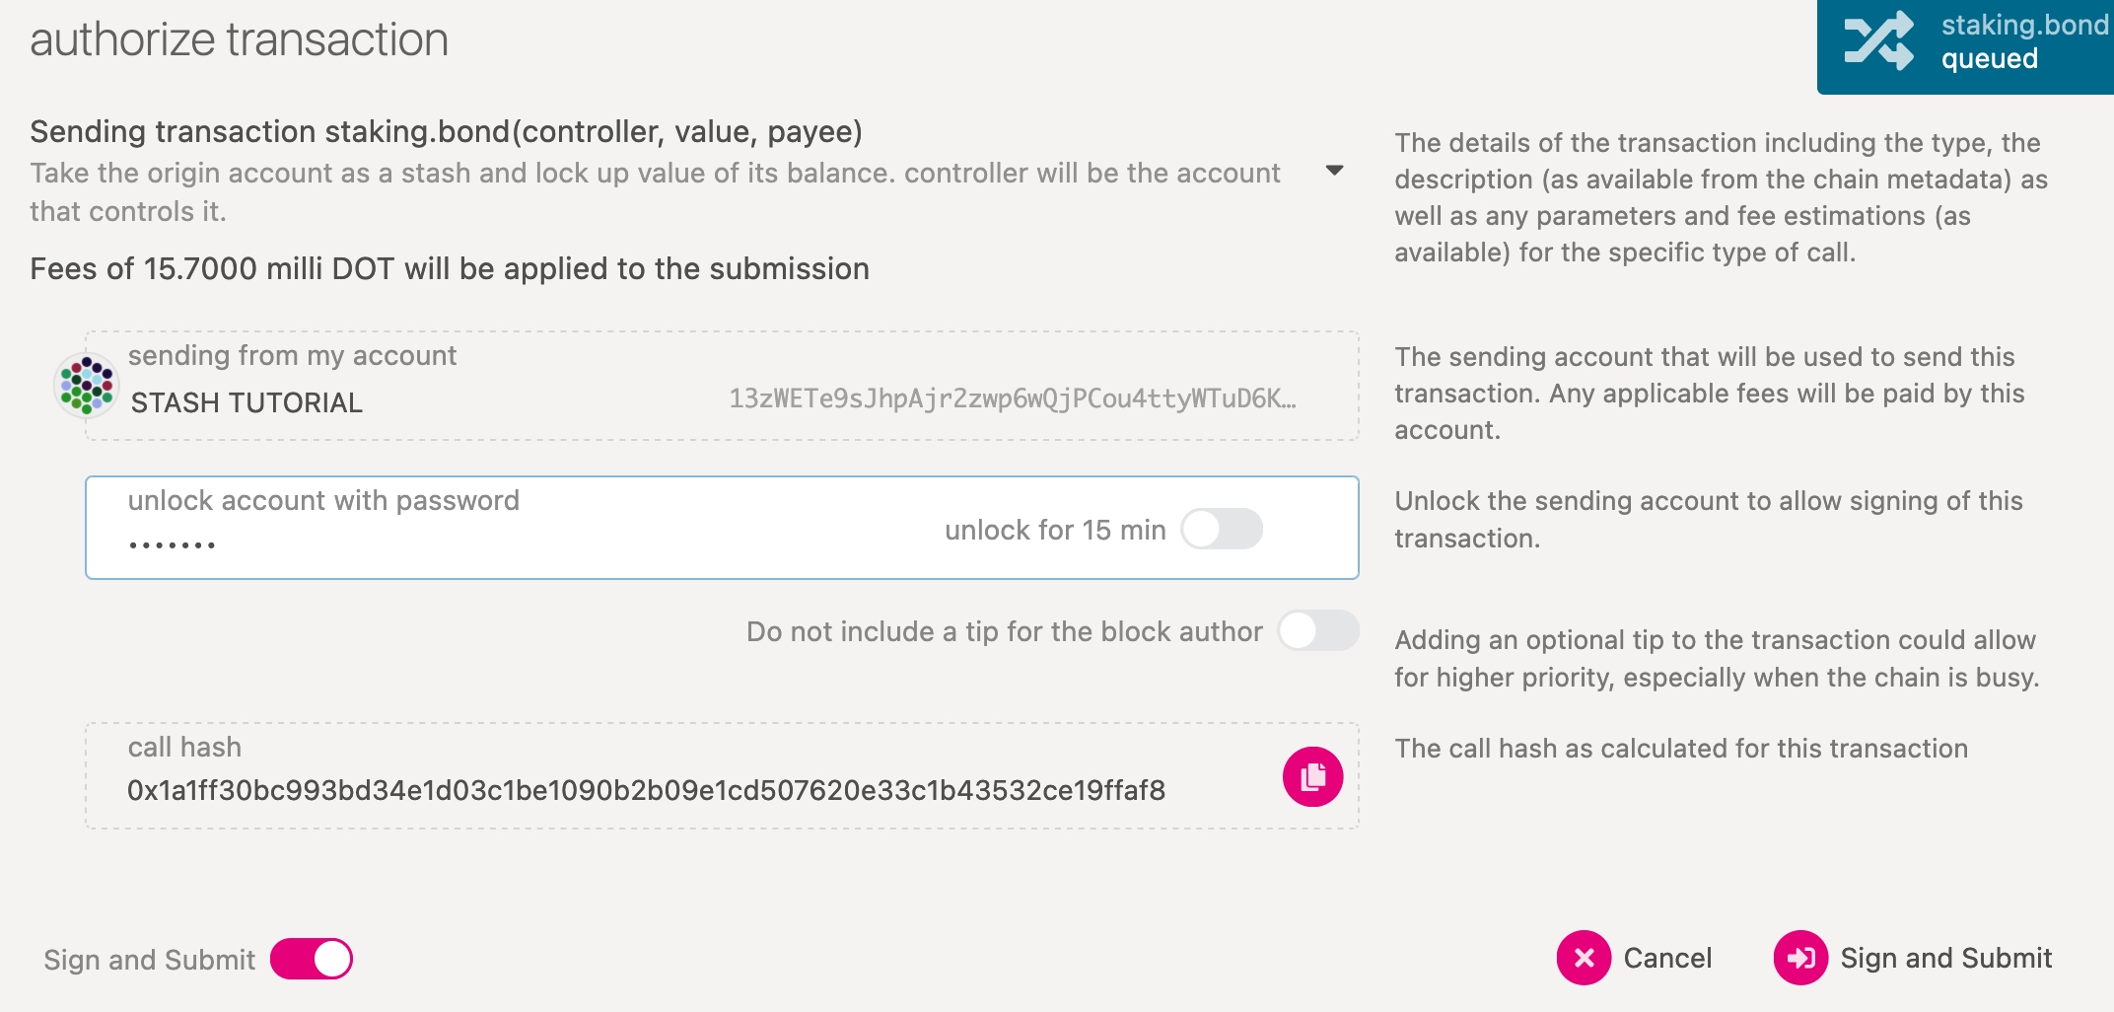The image size is (2114, 1012).
Task: Click the staking.bond transaction description text
Action: coord(655,191)
